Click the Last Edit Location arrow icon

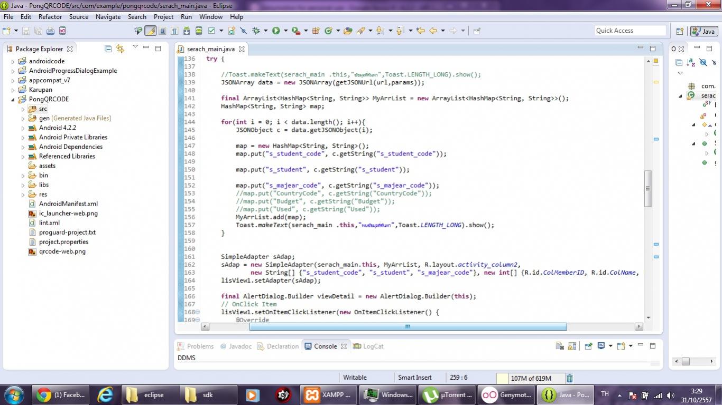421,31
